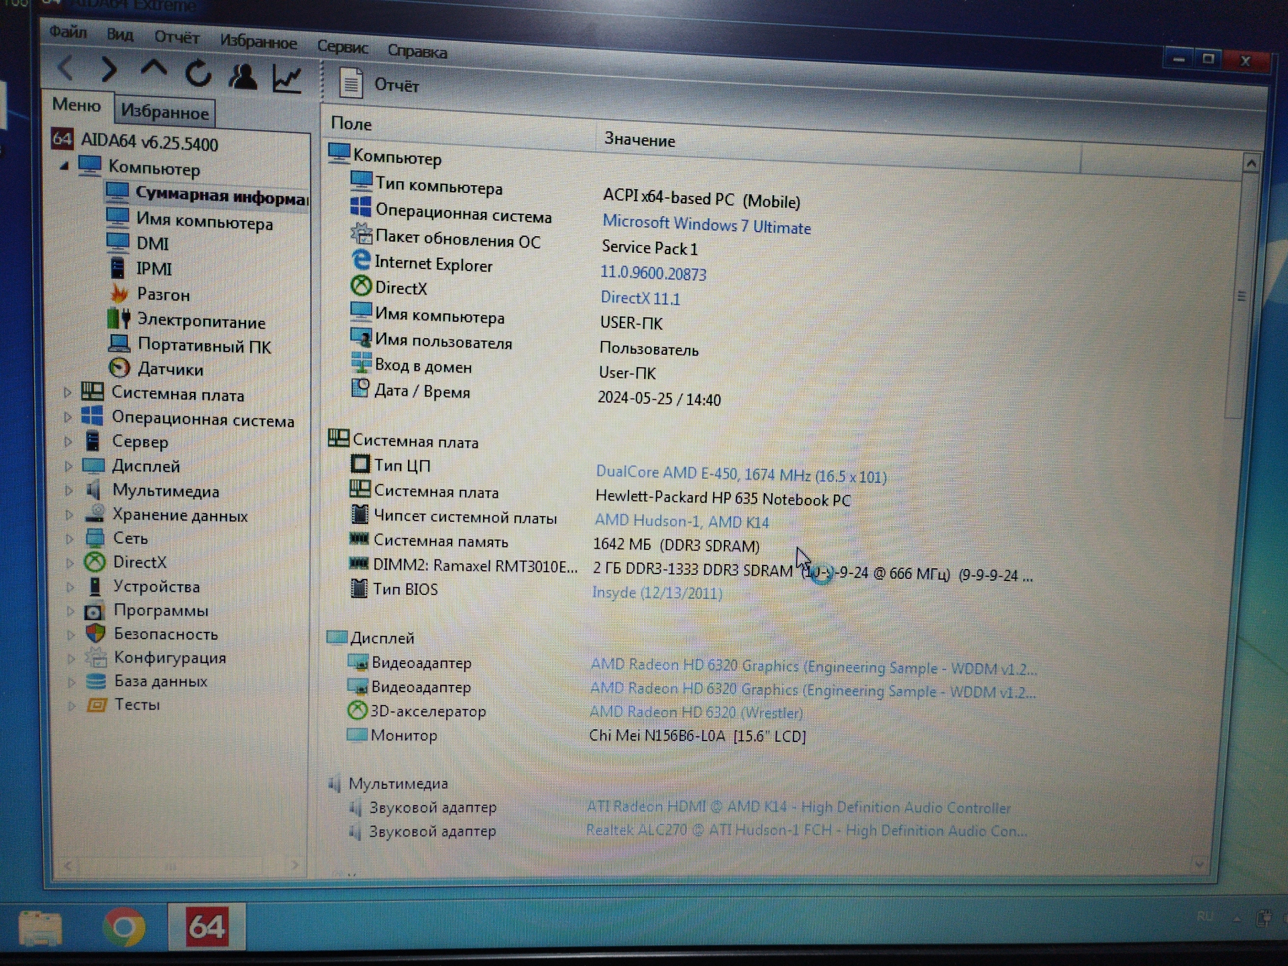1288x966 pixels.
Task: Open the Файл menu
Action: [68, 31]
